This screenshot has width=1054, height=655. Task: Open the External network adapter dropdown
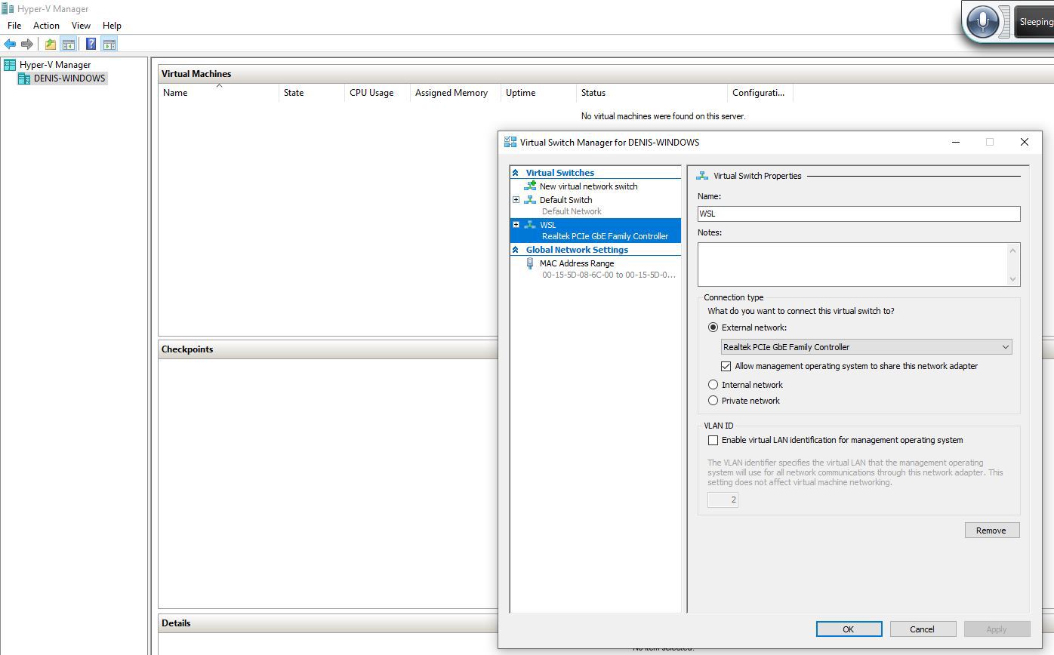pyautogui.click(x=1005, y=346)
